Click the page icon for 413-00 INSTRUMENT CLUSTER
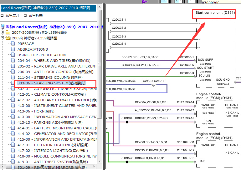This screenshot has width=241, height=170. click(13, 106)
